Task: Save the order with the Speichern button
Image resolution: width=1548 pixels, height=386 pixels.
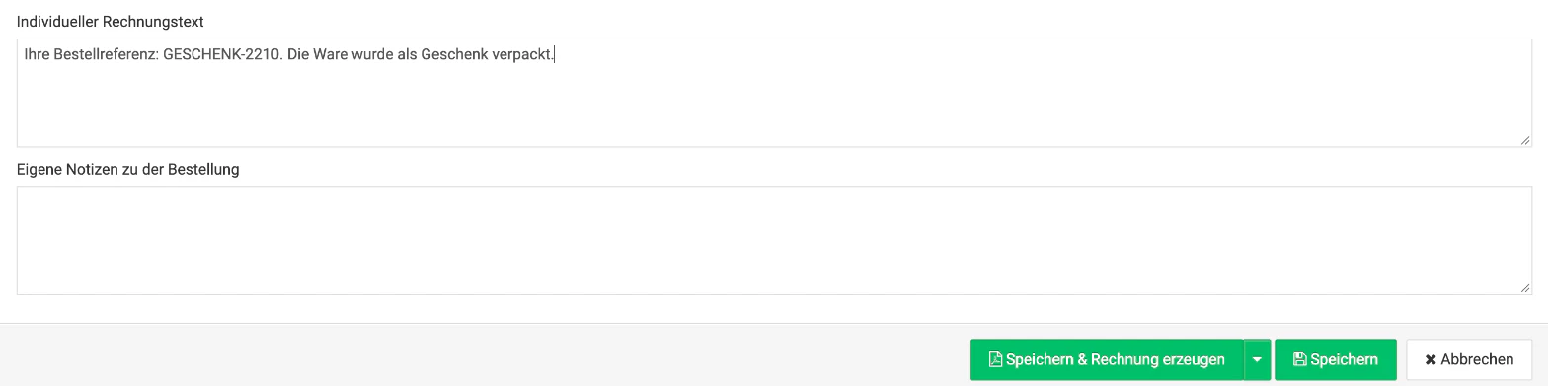Action: click(1335, 359)
